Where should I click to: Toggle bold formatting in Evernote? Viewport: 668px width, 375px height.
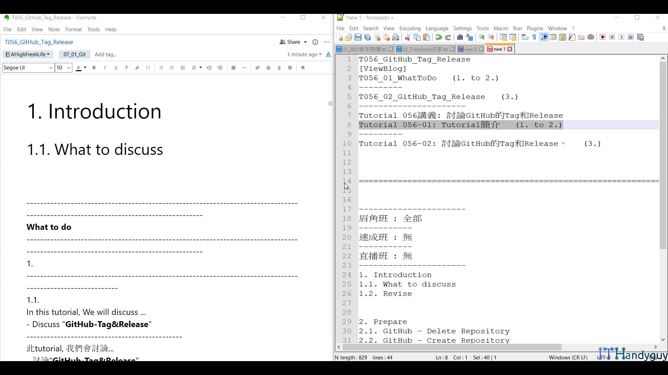(94, 68)
